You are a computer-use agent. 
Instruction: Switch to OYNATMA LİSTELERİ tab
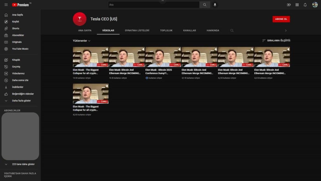click(x=137, y=30)
